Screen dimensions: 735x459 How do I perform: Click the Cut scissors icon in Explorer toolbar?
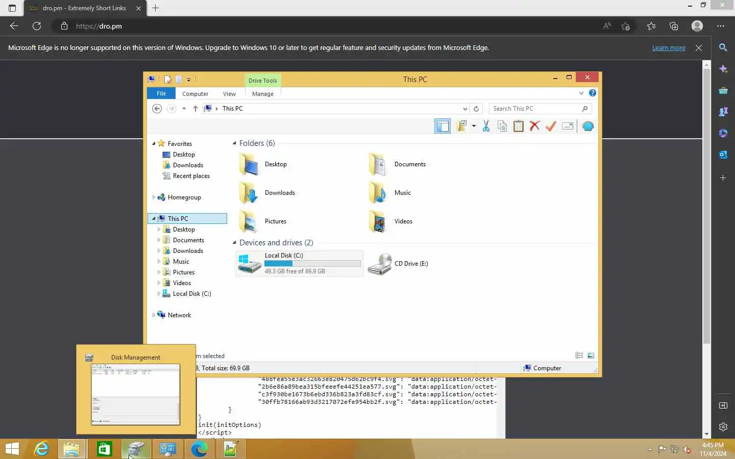pos(486,126)
